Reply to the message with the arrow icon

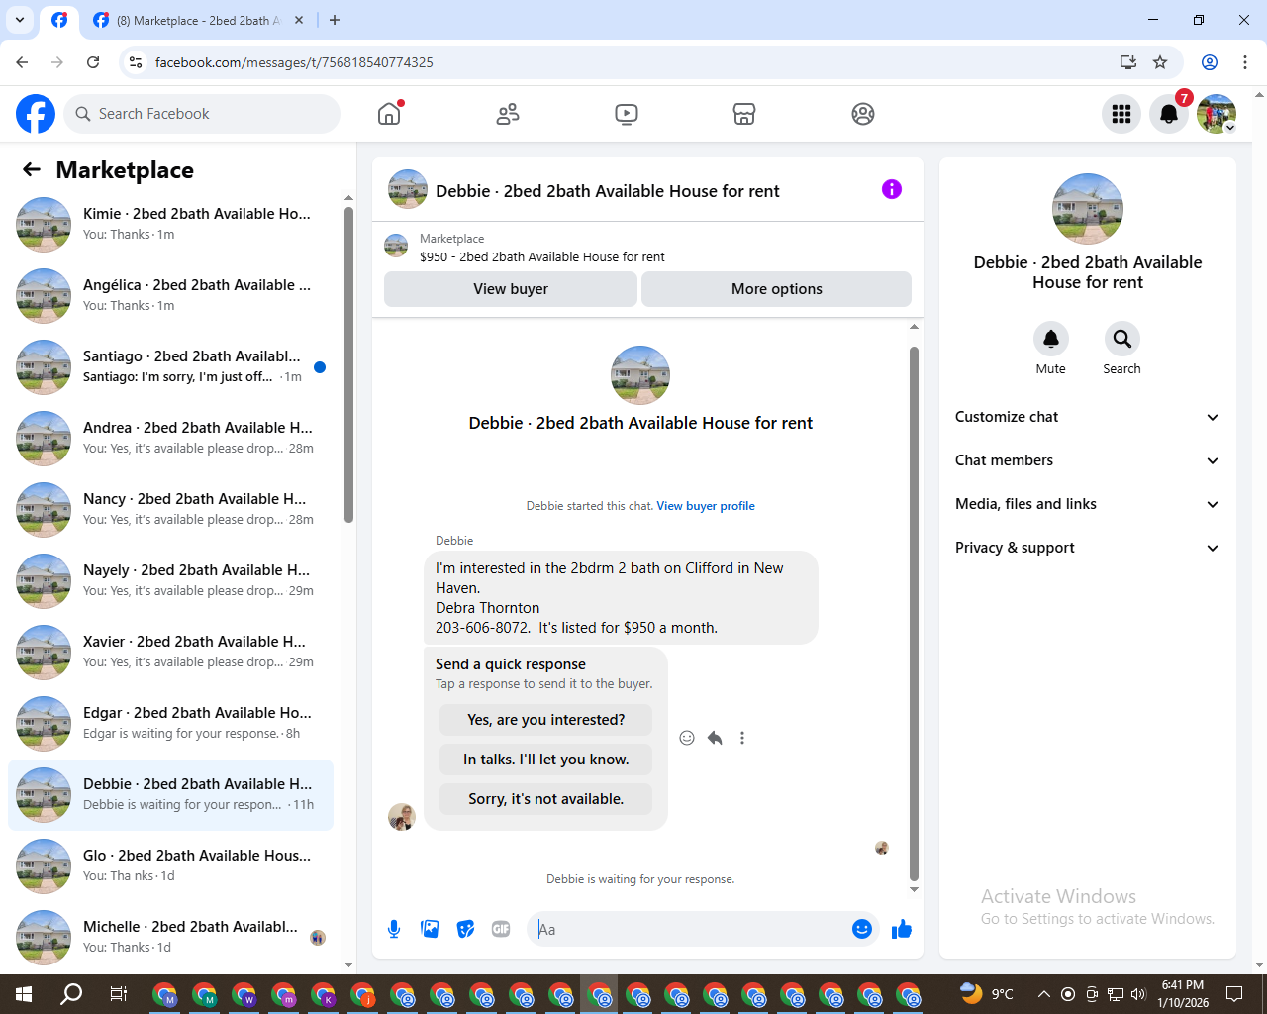click(715, 738)
